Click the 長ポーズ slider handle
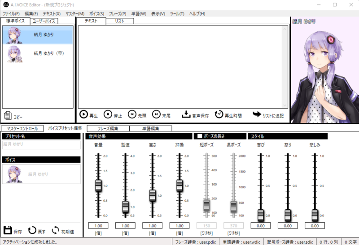359x245 pixels. 233,207
